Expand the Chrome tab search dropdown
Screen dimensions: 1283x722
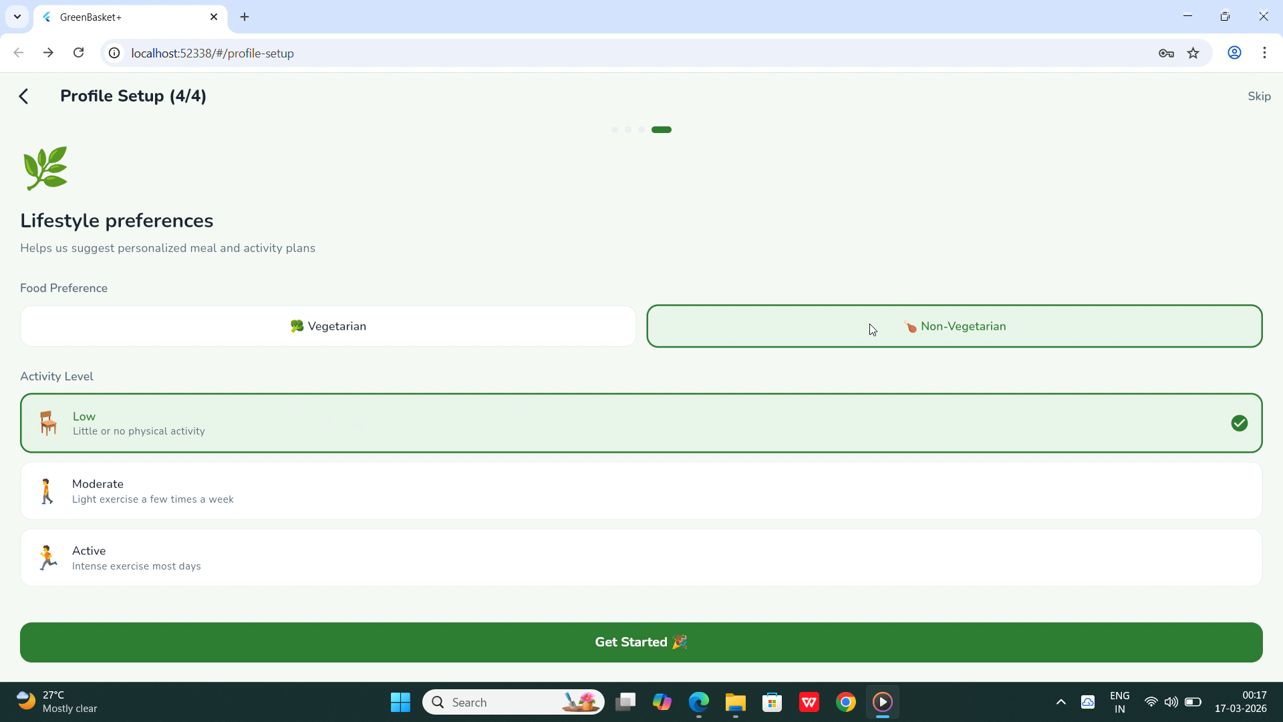click(x=17, y=17)
